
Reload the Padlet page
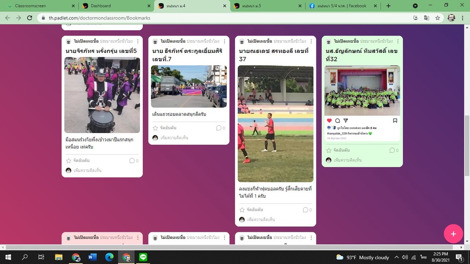pos(29,18)
